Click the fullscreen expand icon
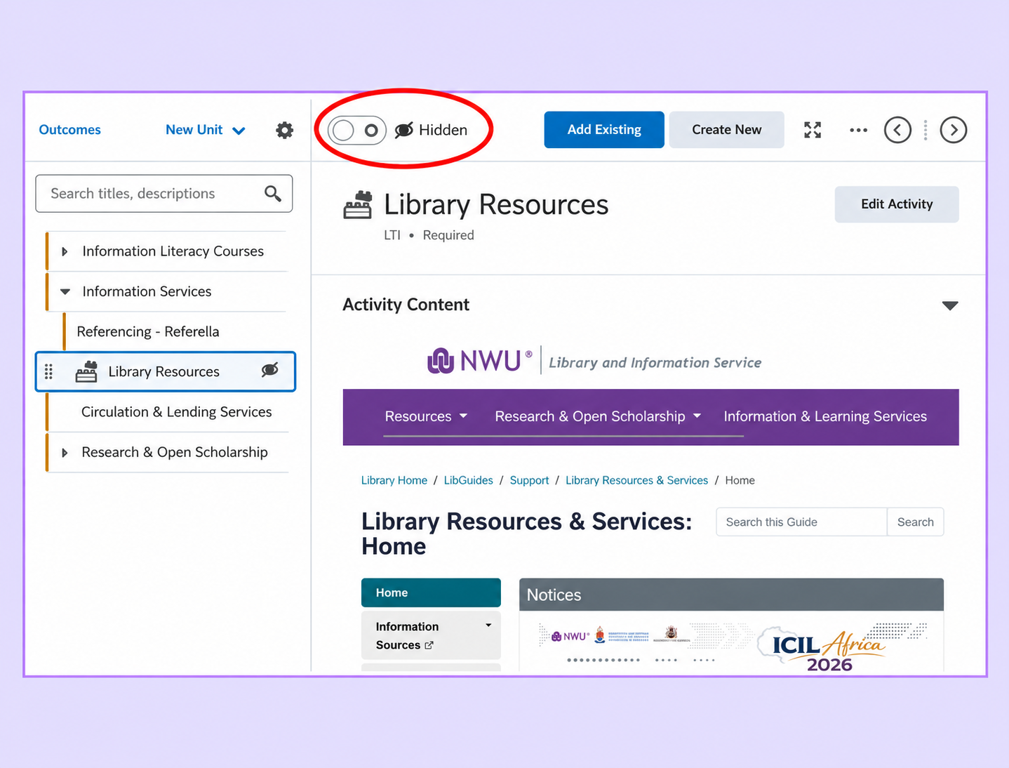The width and height of the screenshot is (1009, 768). (813, 130)
